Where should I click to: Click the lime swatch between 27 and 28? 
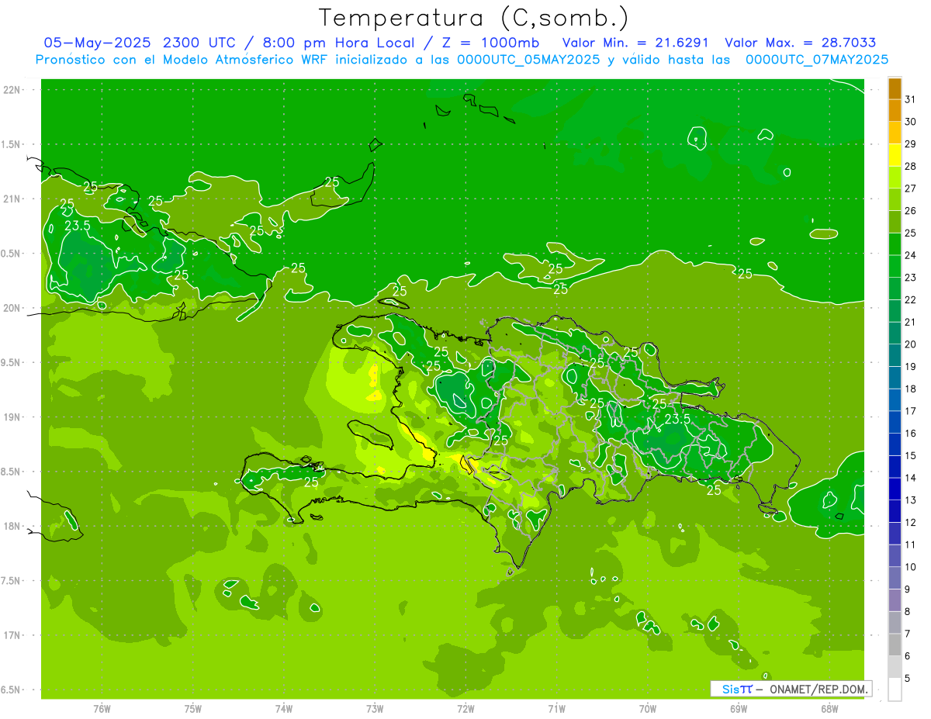[895, 178]
